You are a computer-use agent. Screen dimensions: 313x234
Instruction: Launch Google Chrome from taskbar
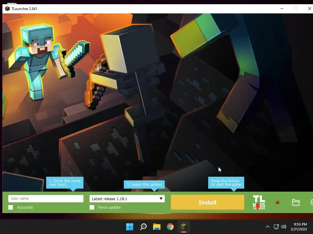click(170, 227)
